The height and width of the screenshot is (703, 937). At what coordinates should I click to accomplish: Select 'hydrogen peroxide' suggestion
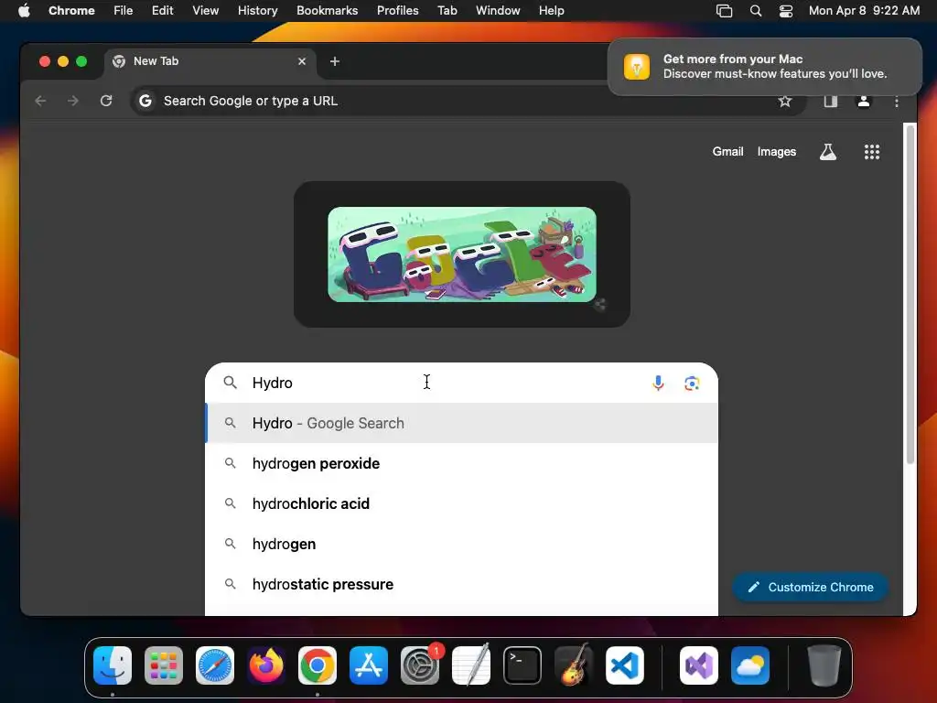click(x=461, y=463)
